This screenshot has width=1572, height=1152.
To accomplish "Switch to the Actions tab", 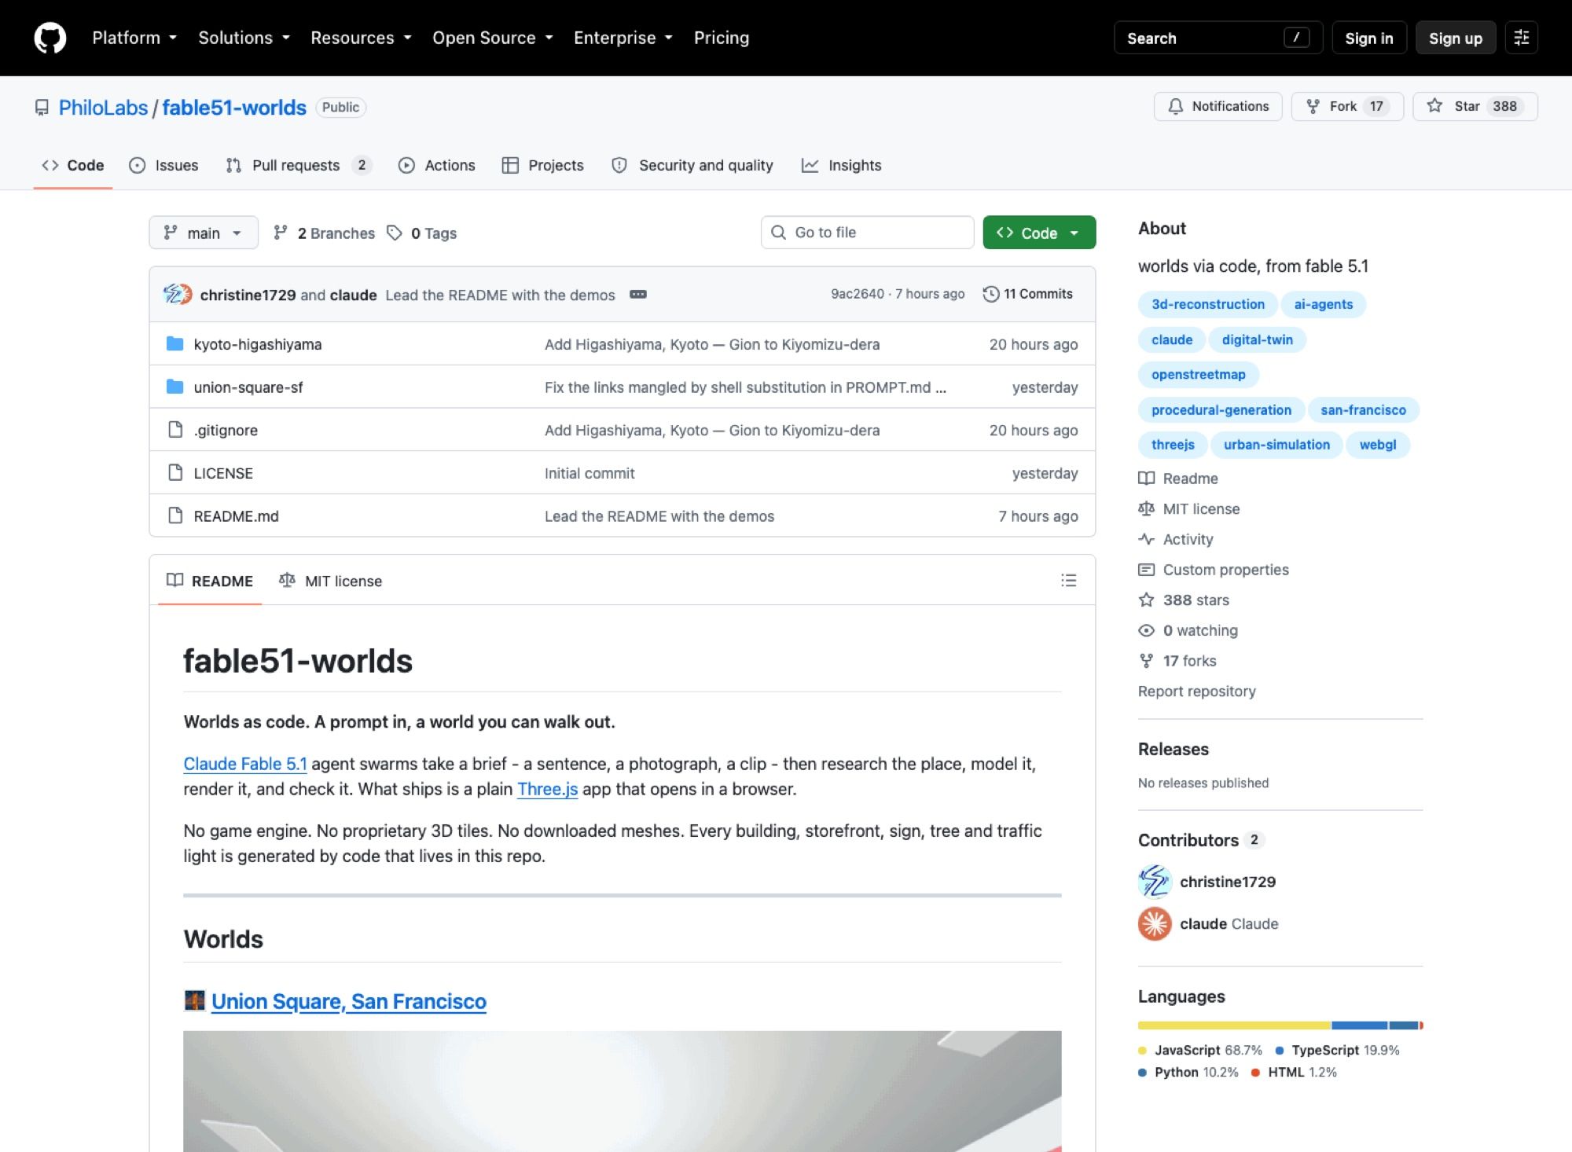I will point(437,165).
